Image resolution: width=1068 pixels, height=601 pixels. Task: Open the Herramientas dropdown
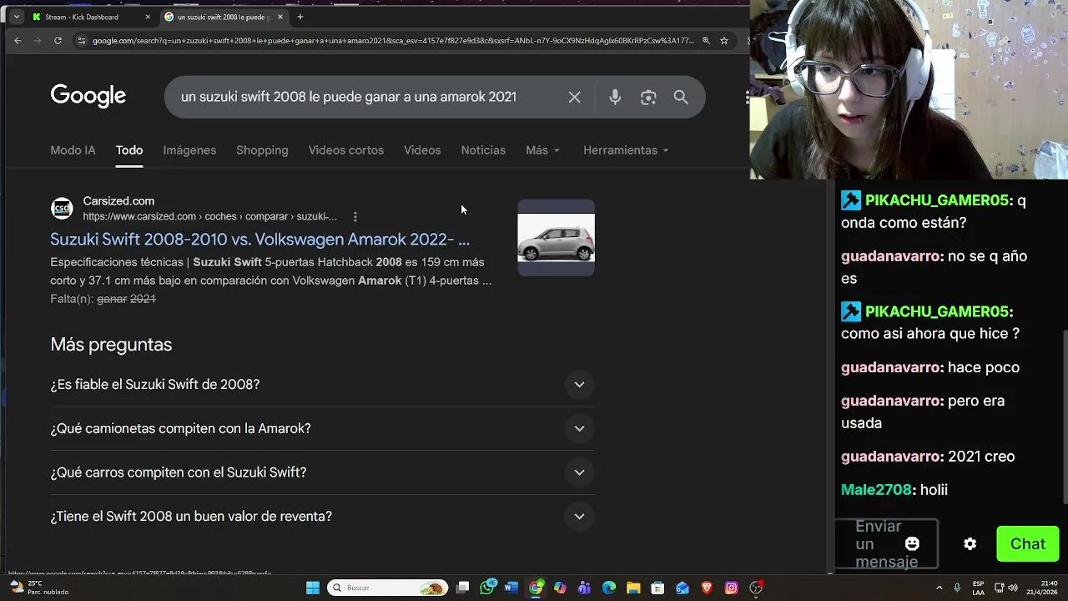626,150
